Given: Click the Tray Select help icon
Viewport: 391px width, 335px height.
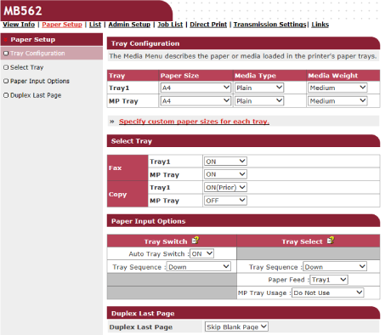Looking at the screenshot, I should click(331, 241).
